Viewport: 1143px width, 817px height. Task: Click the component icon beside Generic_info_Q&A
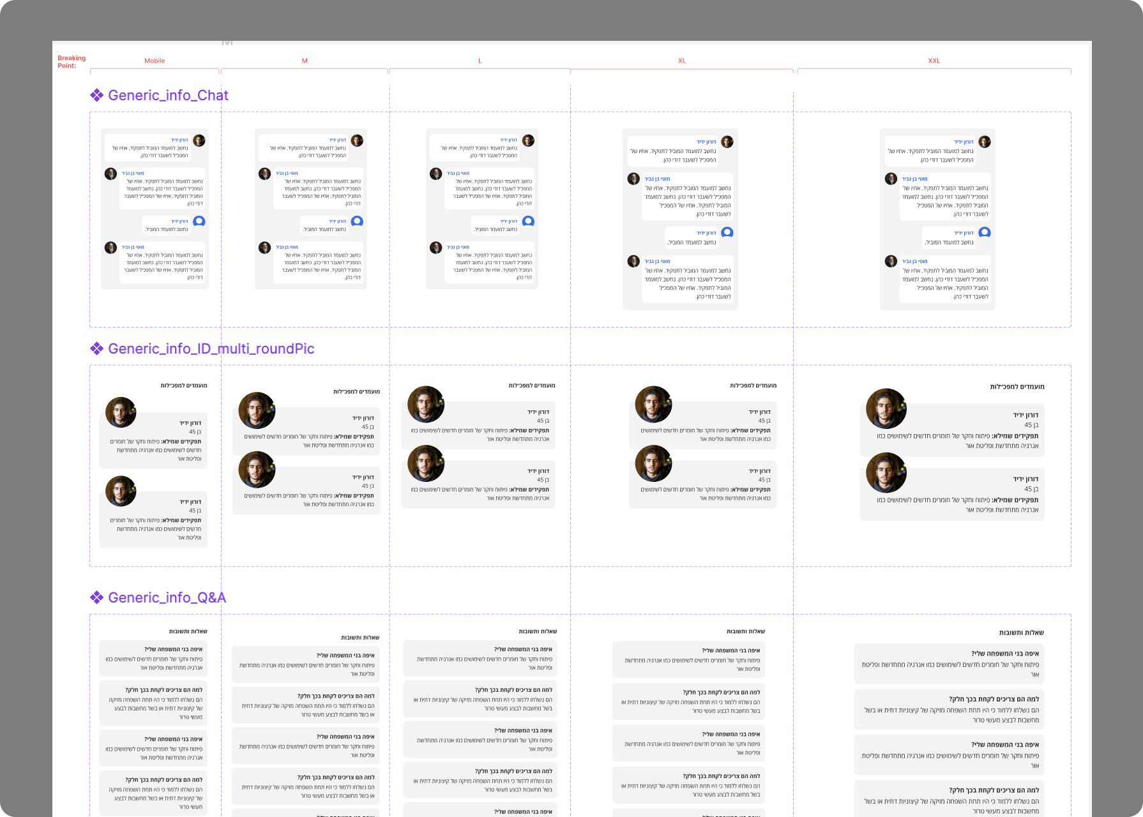coord(96,597)
